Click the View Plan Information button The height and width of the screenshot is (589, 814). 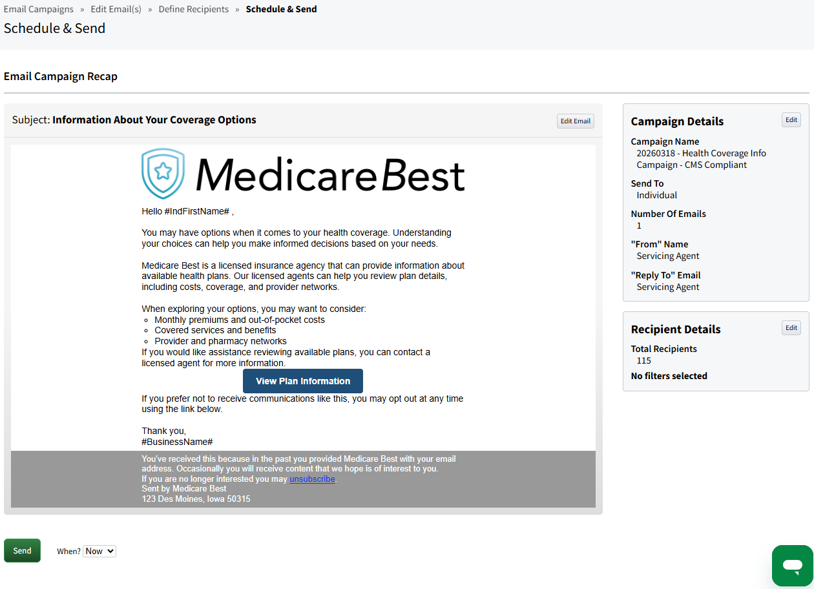point(302,380)
